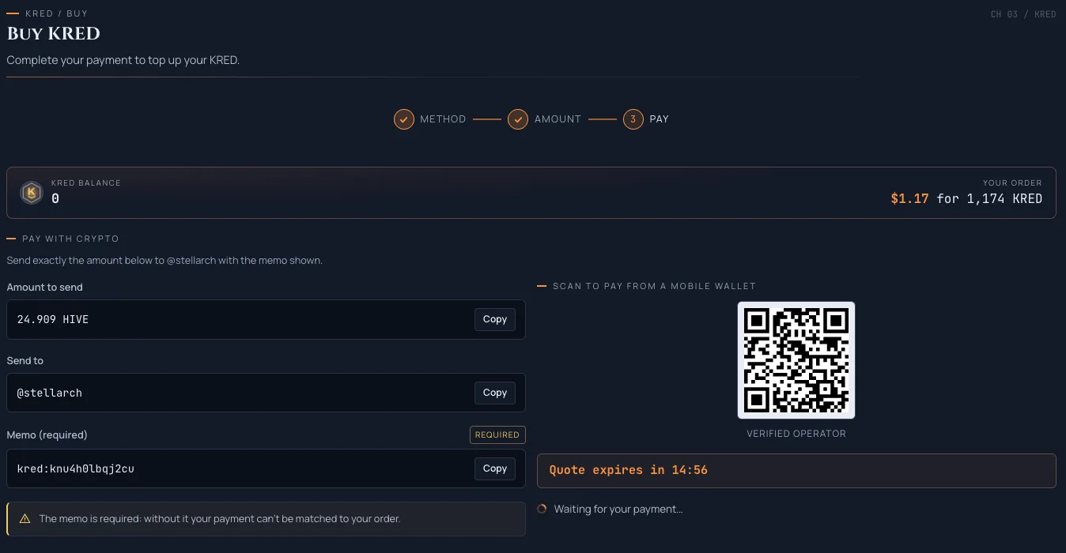Click the @stellarch send-to field
This screenshot has width=1066, height=553.
(266, 393)
